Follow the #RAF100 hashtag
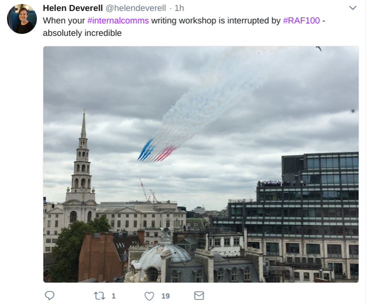The height and width of the screenshot is (305, 366). point(301,20)
